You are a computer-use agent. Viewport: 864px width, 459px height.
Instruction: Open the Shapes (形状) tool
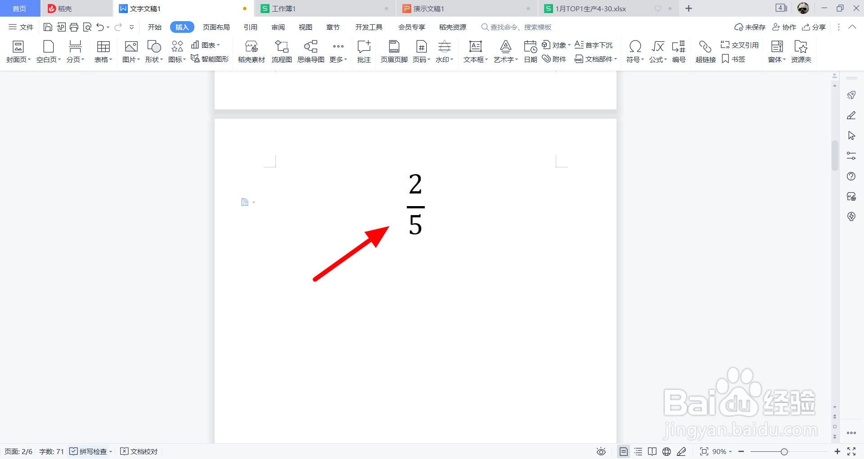point(154,51)
